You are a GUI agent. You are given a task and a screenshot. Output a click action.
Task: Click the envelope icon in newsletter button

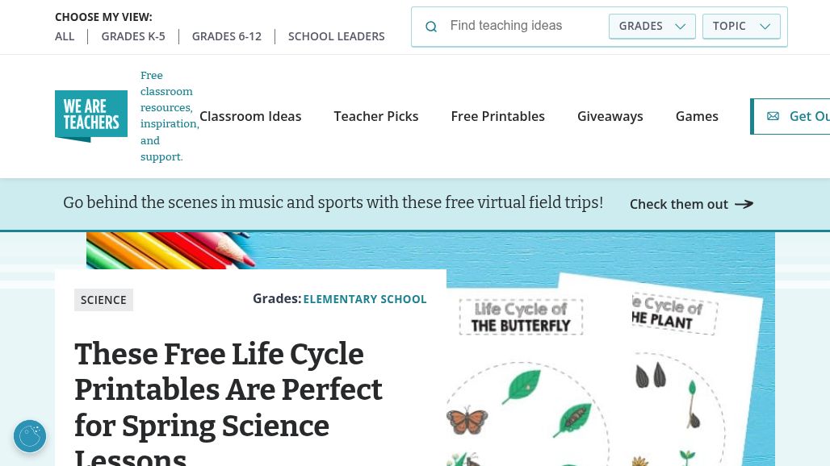773,116
